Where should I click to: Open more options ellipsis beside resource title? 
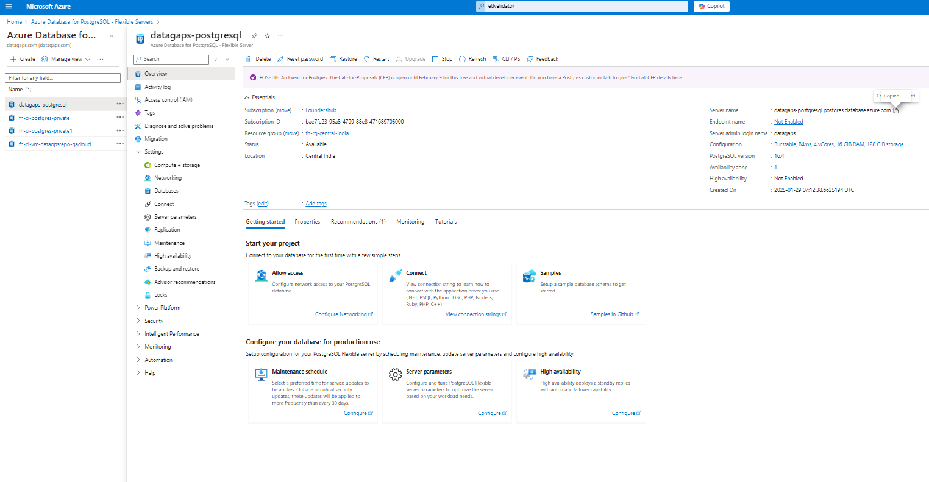coord(280,35)
